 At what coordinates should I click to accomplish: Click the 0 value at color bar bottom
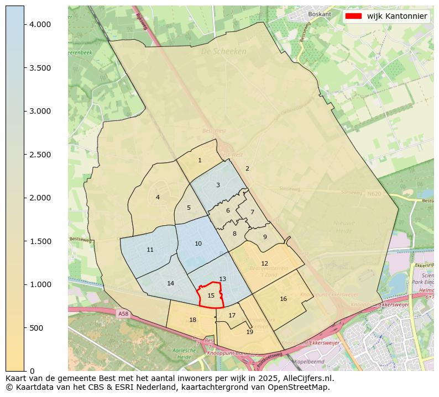coord(33,371)
